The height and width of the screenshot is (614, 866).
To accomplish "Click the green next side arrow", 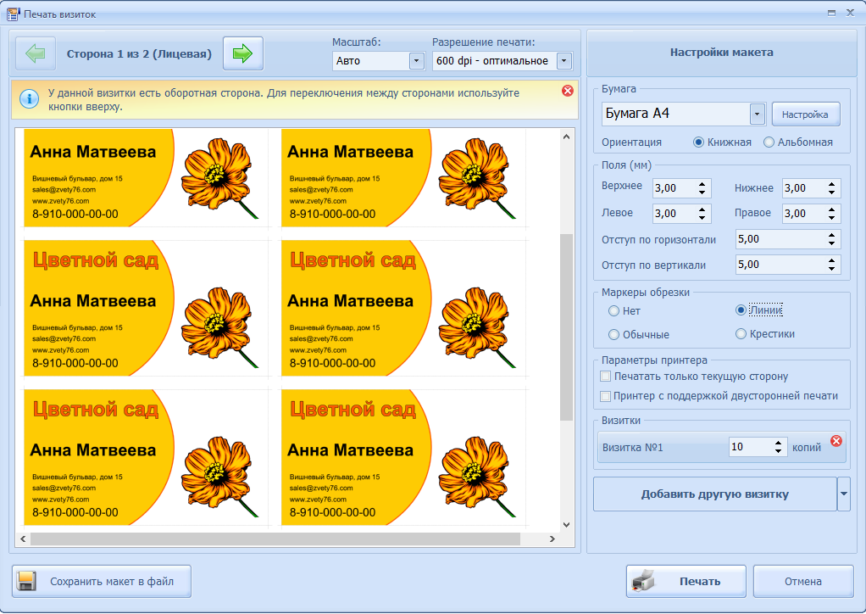I will (x=243, y=53).
